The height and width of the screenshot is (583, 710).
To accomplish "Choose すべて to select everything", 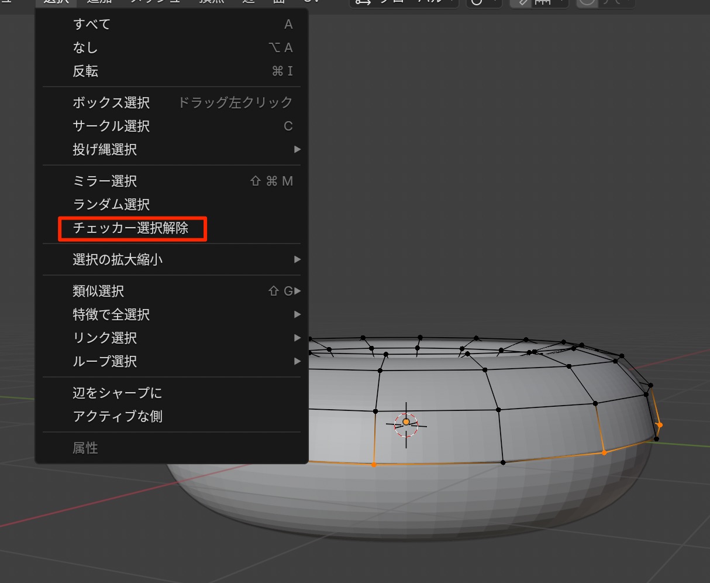I will coord(92,24).
